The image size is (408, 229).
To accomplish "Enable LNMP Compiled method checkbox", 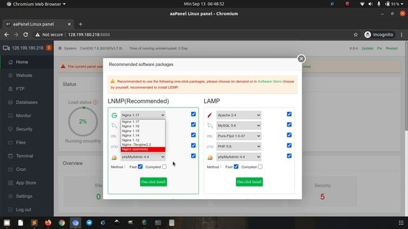I will (x=164, y=167).
